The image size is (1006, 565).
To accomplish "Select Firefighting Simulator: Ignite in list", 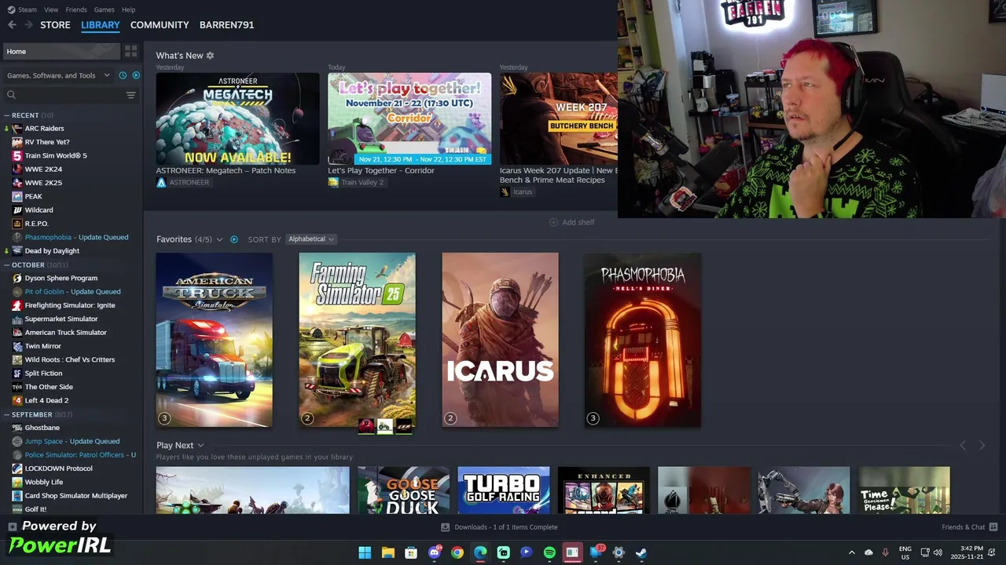I will point(70,305).
